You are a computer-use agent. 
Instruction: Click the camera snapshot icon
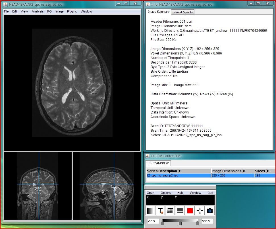(x=210, y=211)
